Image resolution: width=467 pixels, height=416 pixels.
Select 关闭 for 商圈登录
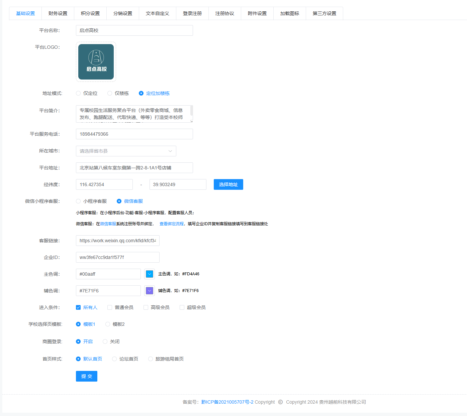click(x=105, y=341)
